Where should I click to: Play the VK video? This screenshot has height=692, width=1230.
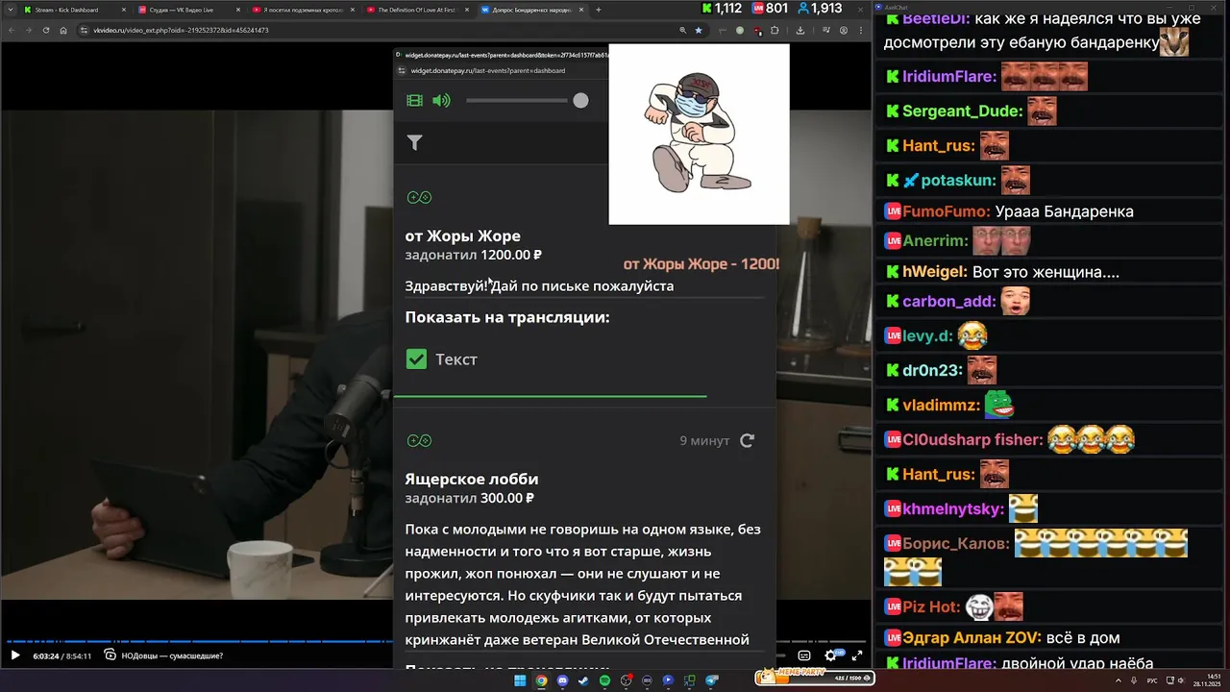(14, 655)
